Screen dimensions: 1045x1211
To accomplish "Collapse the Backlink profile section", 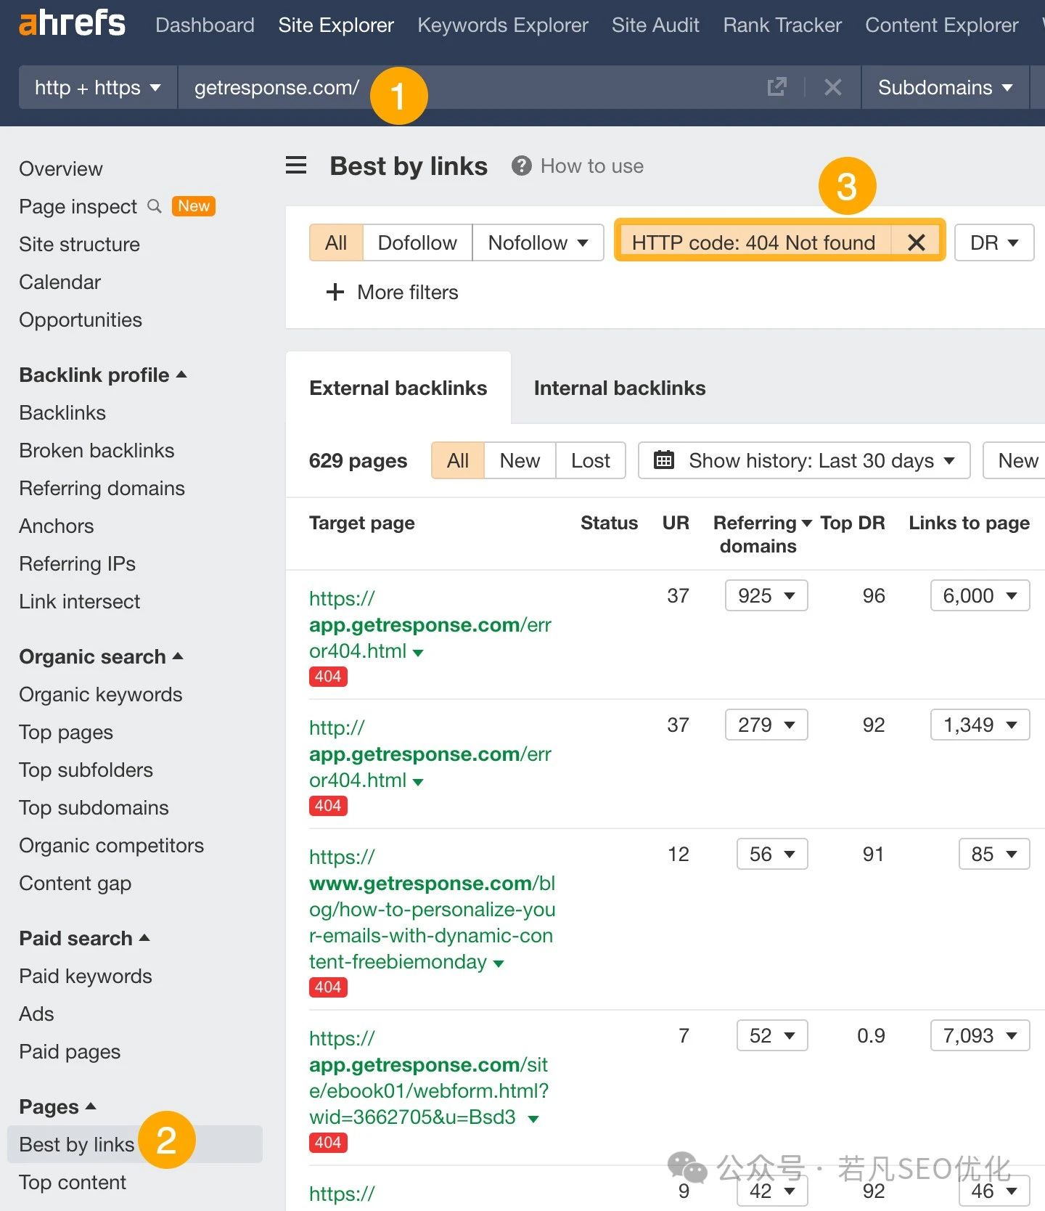I will [103, 375].
